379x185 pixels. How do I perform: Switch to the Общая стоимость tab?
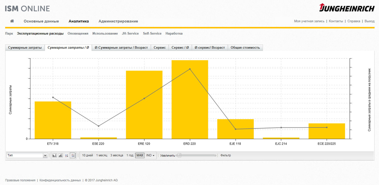(245, 47)
